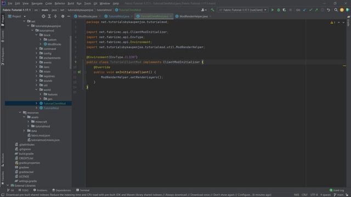The image size is (351, 197).
Task: Click UTF-8 encoding in status bar
Action: pyautogui.click(x=314, y=195)
